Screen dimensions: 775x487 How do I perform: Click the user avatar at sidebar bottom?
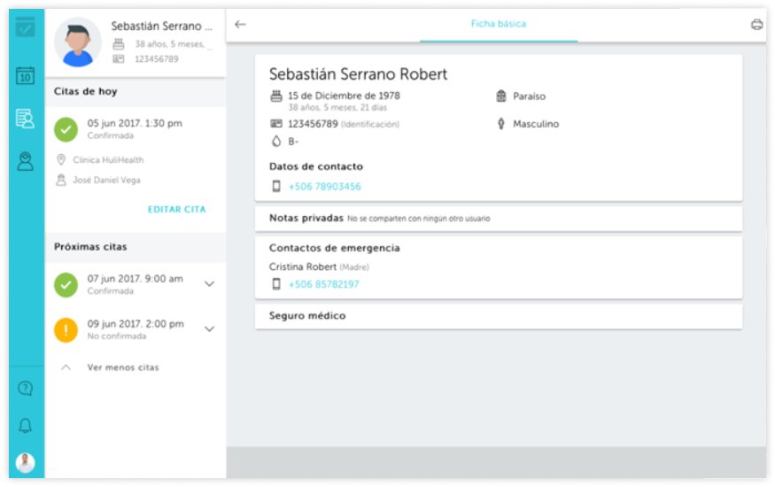[x=26, y=462]
